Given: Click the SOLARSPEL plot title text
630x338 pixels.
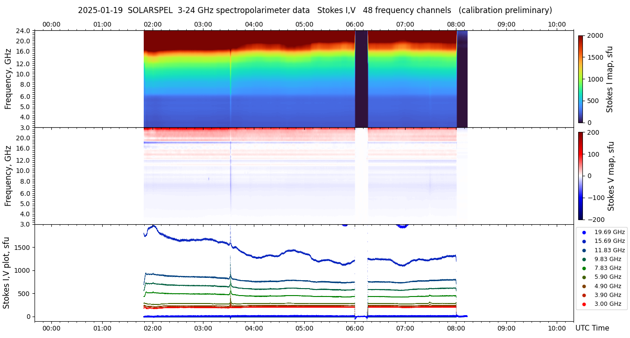Looking at the screenshot, I should click(315, 10).
